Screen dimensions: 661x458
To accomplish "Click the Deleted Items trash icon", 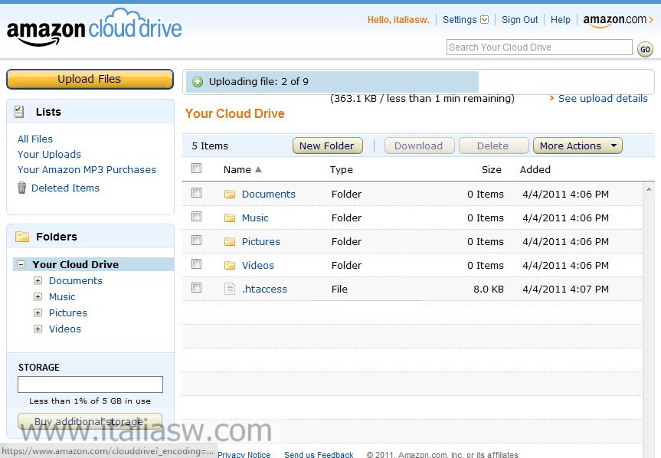I will [x=22, y=188].
